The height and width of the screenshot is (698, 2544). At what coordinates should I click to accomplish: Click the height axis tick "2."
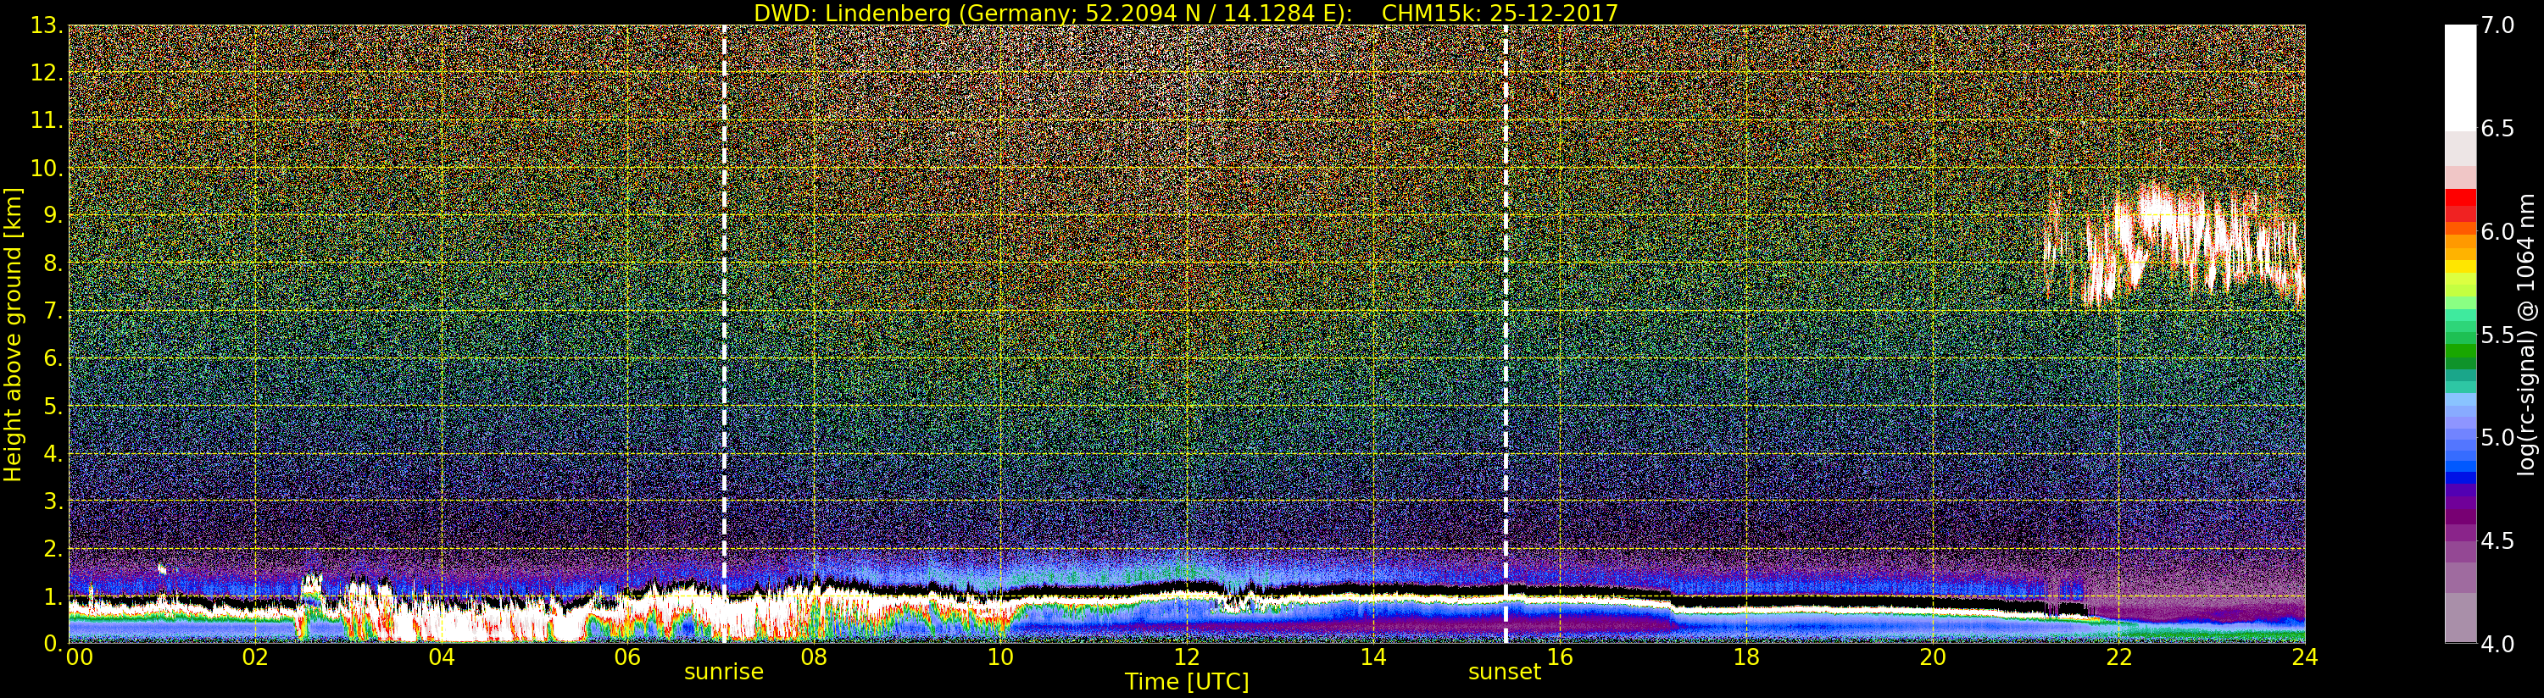click(53, 548)
